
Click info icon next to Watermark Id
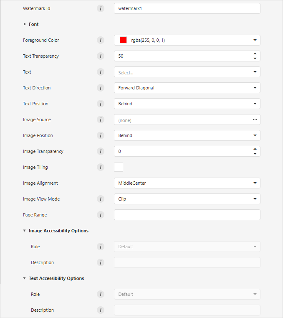101,8
